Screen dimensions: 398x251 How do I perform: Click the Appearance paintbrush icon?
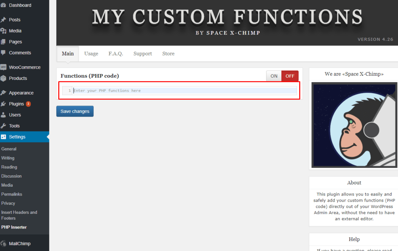pyautogui.click(x=3, y=93)
